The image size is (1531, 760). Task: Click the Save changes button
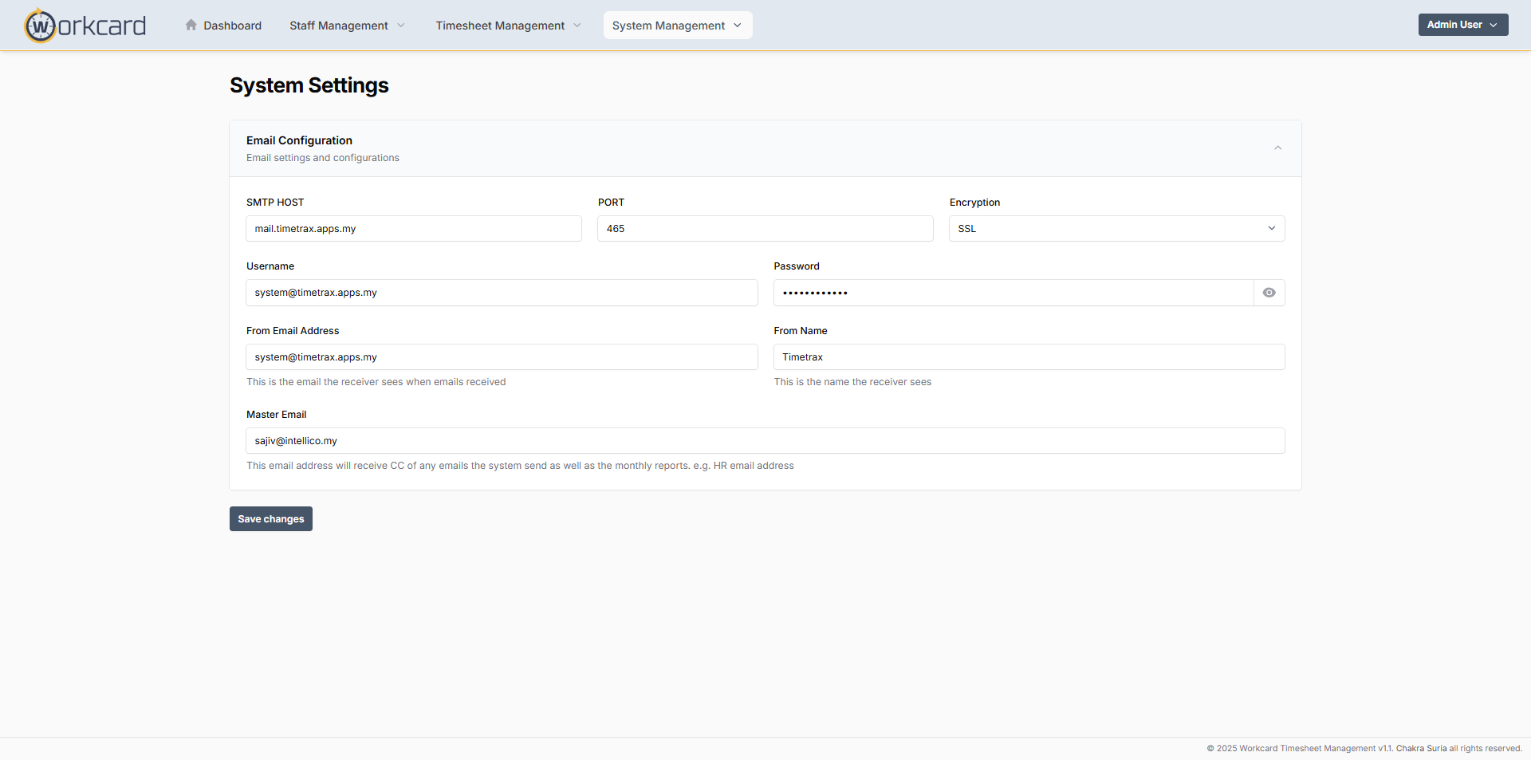271,519
